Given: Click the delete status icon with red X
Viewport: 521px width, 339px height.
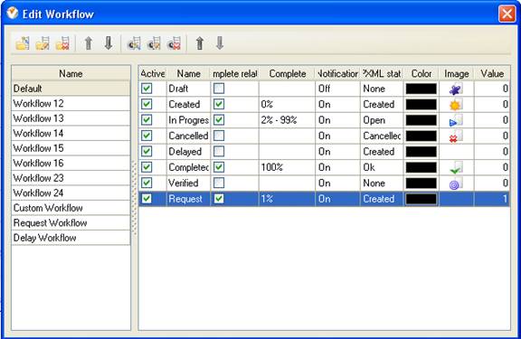Looking at the screenshot, I should [x=175, y=43].
